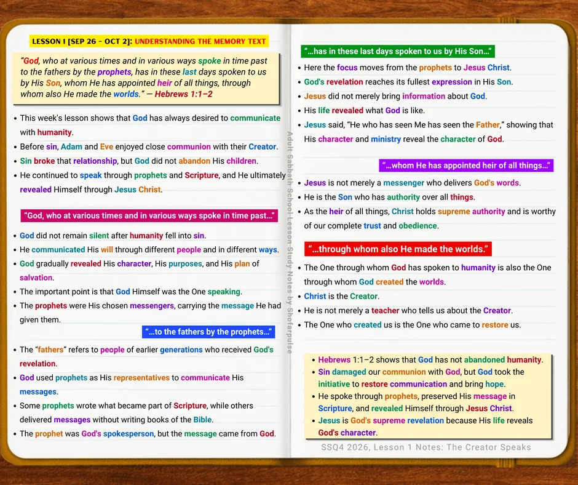Click the green word 'silent'
This screenshot has height=485, width=578.
[99, 236]
